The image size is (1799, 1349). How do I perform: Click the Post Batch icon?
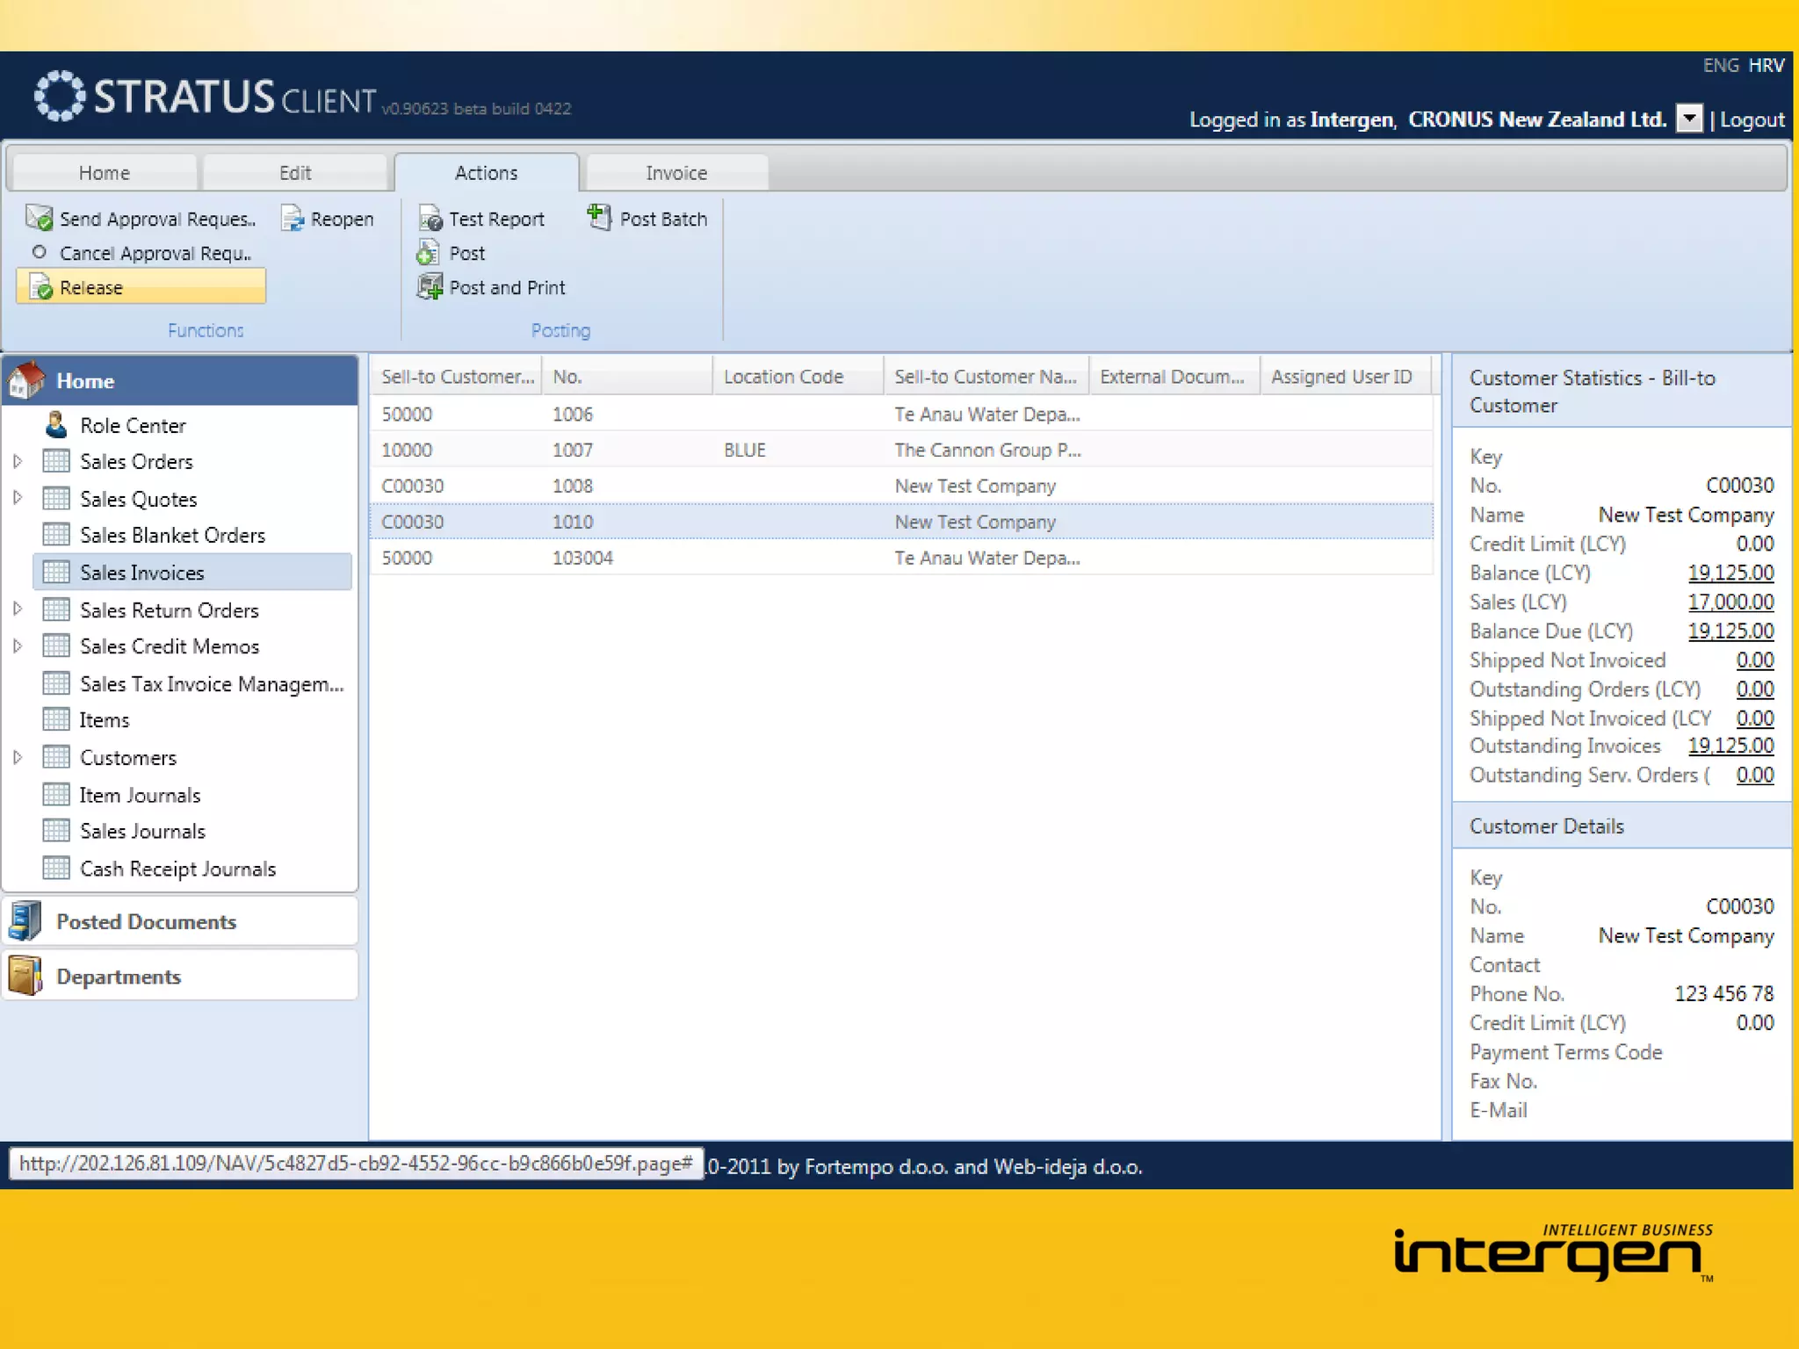pyautogui.click(x=599, y=217)
